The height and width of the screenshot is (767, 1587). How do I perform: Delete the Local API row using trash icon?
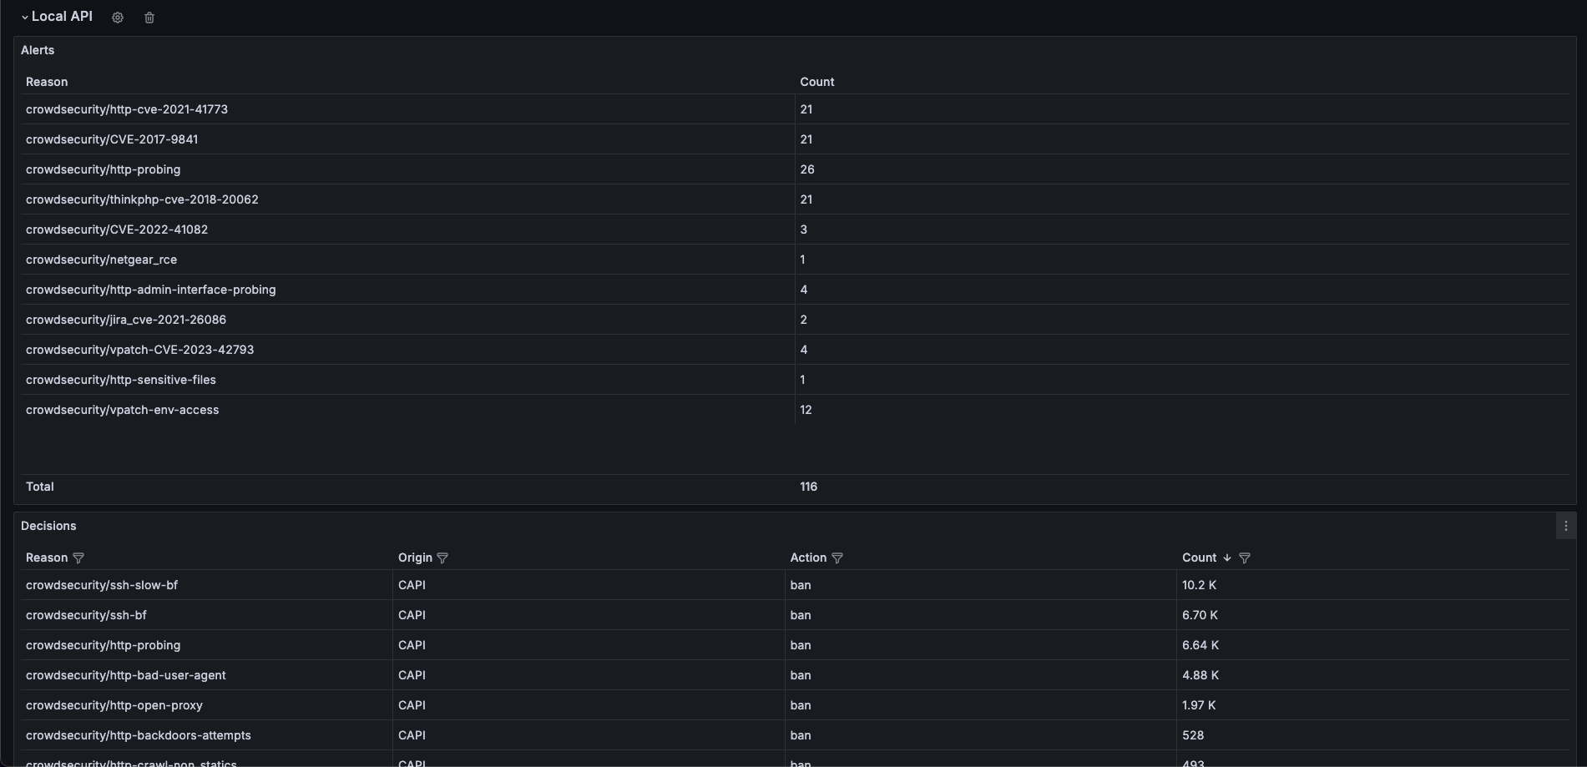click(149, 18)
